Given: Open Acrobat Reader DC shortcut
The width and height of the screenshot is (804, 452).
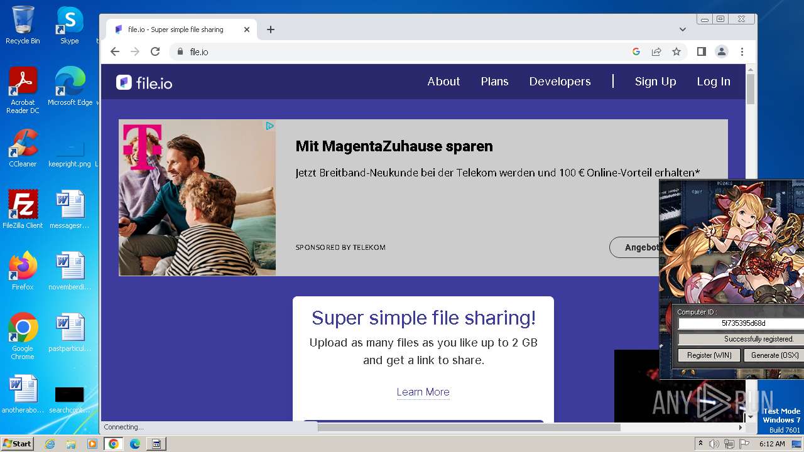Looking at the screenshot, I should 23,90.
